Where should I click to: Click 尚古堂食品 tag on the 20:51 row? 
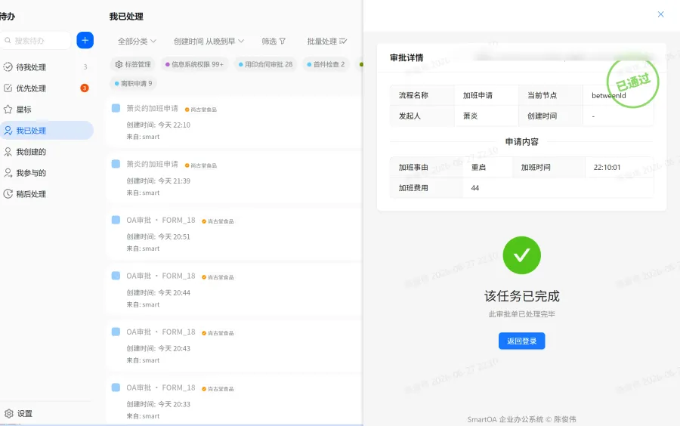[x=218, y=221]
